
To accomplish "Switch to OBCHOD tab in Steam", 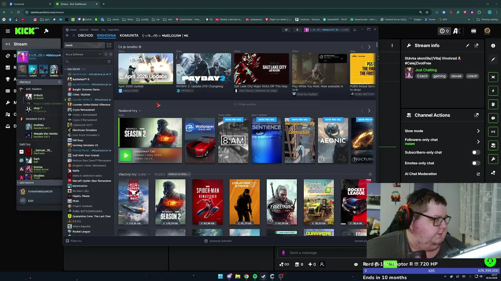I will click(x=85, y=36).
